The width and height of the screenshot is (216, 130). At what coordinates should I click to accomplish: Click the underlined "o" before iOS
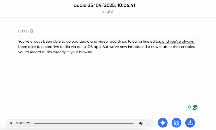[x=85, y=47]
